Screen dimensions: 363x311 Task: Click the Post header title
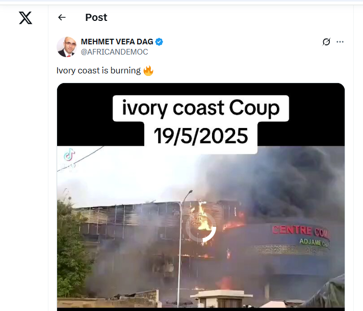click(96, 17)
